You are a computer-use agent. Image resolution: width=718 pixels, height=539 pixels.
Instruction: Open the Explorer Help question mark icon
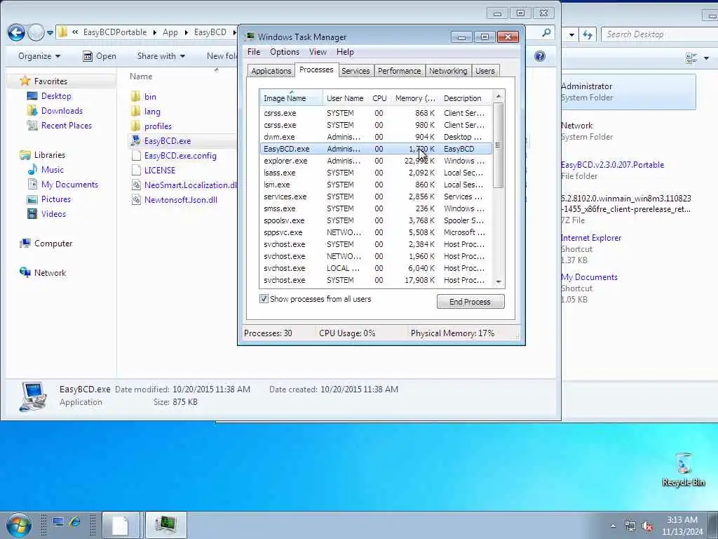(x=540, y=56)
